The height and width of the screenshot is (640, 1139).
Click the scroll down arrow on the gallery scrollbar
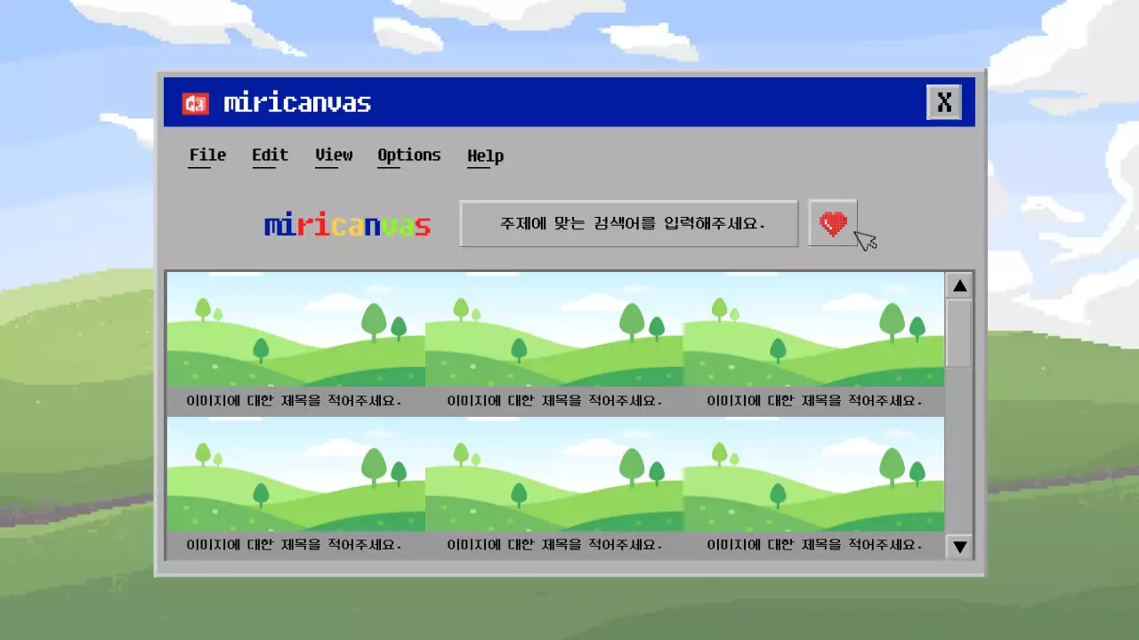click(x=959, y=548)
